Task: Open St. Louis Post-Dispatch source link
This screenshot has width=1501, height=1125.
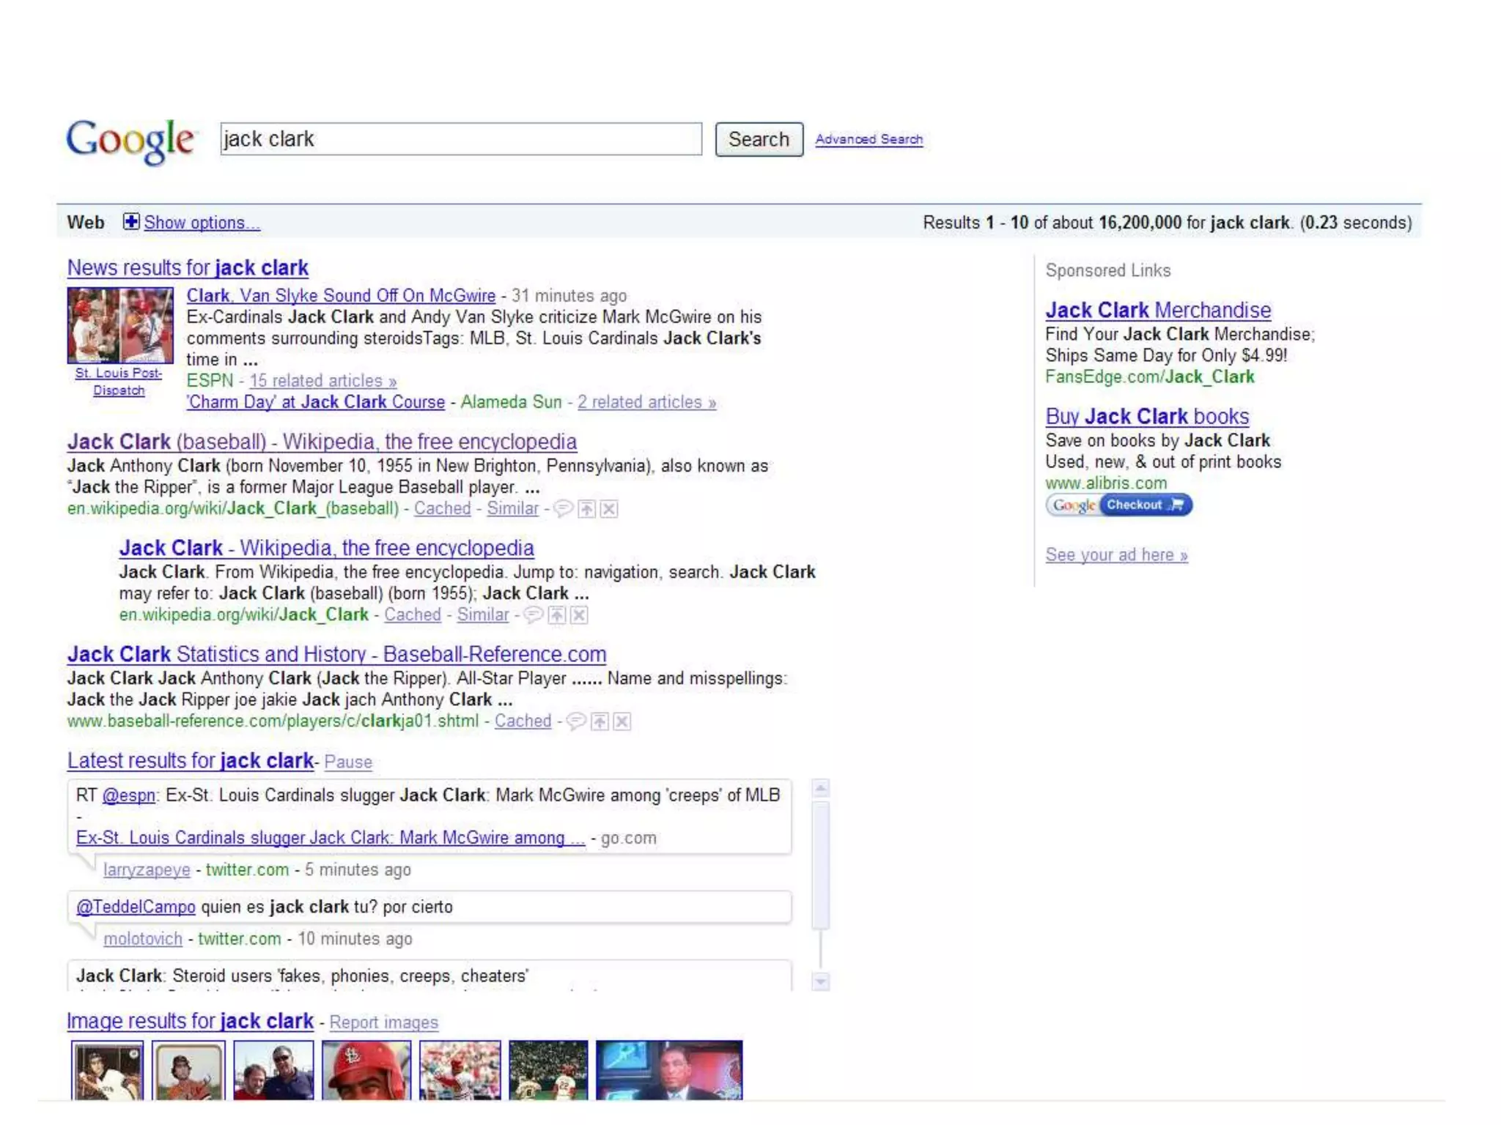Action: [x=119, y=382]
